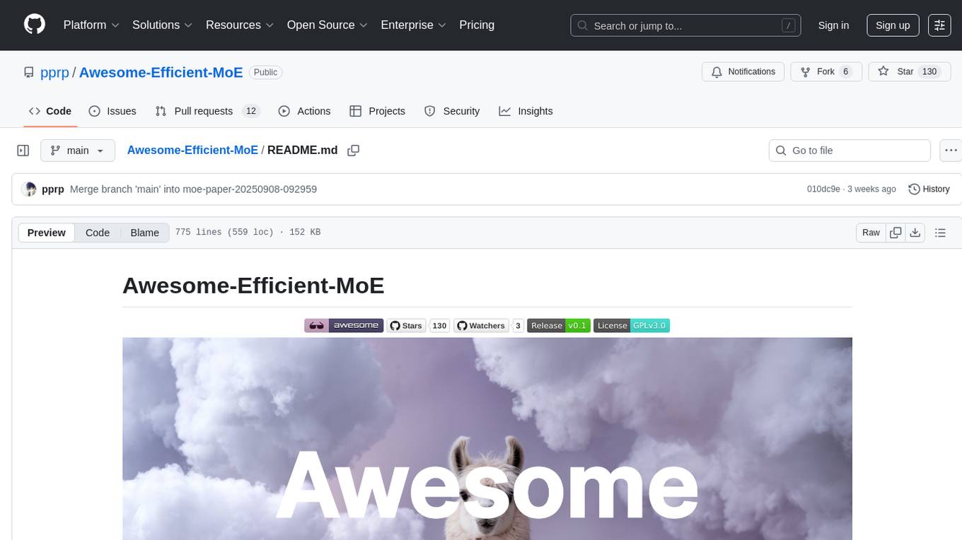Open the Awesome-Efficient-MoE repository title link
This screenshot has width=962, height=540.
click(x=161, y=72)
